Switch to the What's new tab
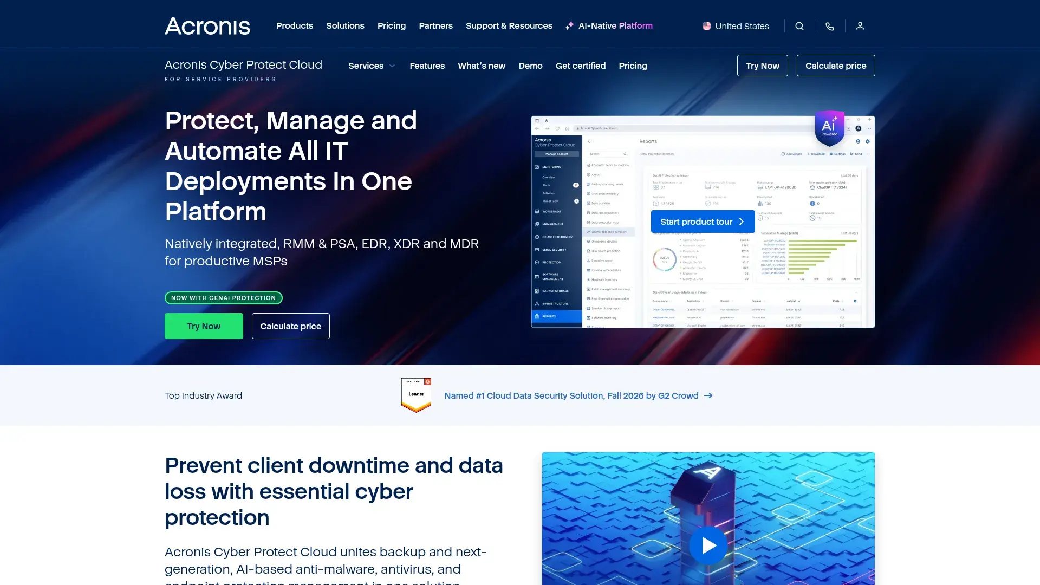 (482, 66)
